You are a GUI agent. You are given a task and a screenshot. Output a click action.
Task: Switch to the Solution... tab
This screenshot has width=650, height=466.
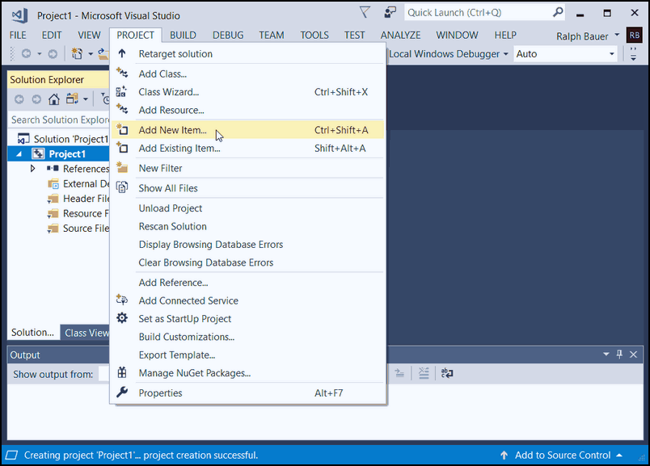click(x=33, y=333)
